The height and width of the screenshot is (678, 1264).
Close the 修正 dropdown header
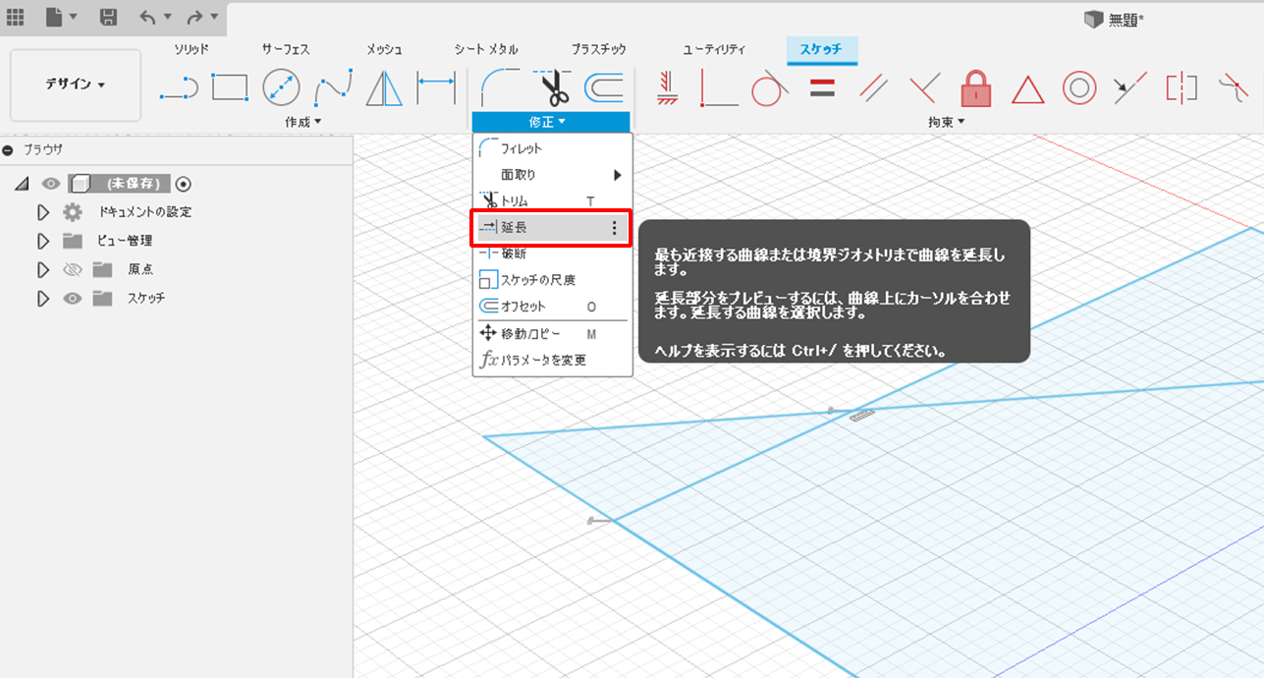click(x=550, y=122)
